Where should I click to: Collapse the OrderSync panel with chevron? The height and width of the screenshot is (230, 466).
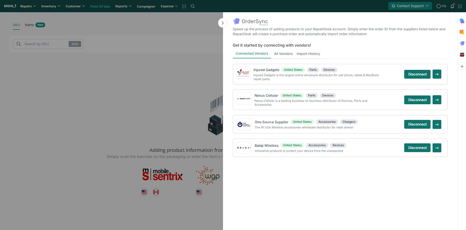coord(223,23)
